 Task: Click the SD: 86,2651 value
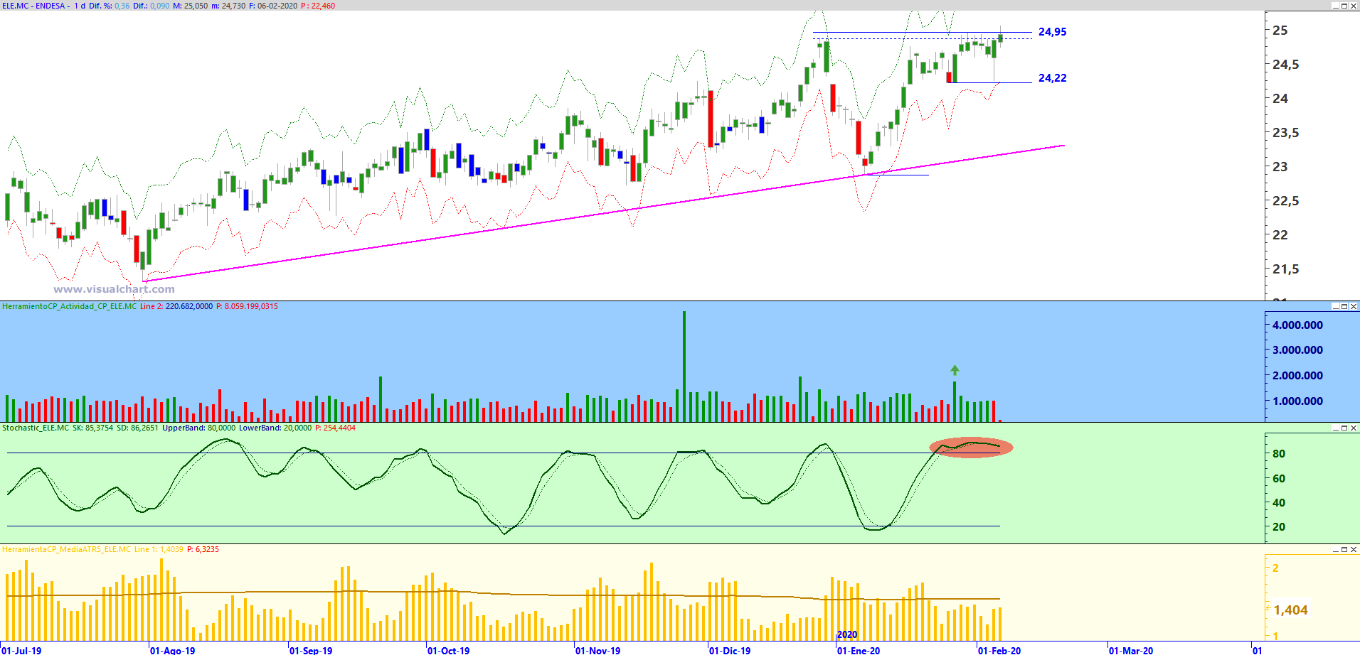pos(137,428)
